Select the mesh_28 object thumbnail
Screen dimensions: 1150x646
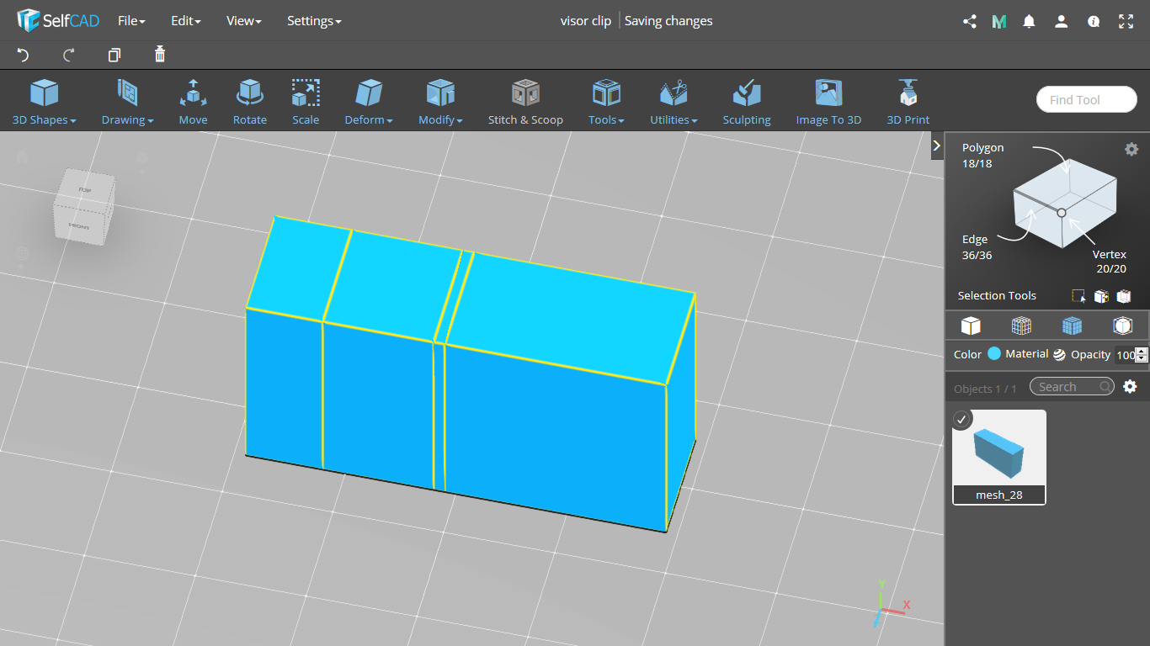pyautogui.click(x=999, y=457)
